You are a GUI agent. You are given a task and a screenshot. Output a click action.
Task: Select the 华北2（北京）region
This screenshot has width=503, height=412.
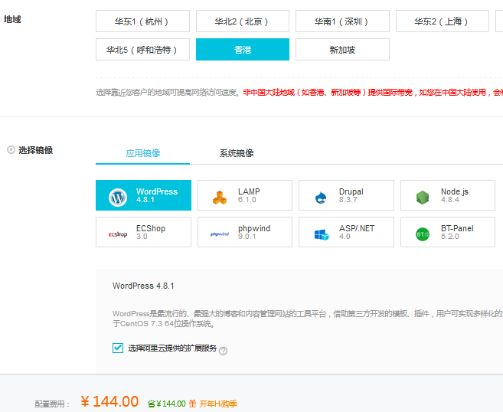(x=243, y=21)
